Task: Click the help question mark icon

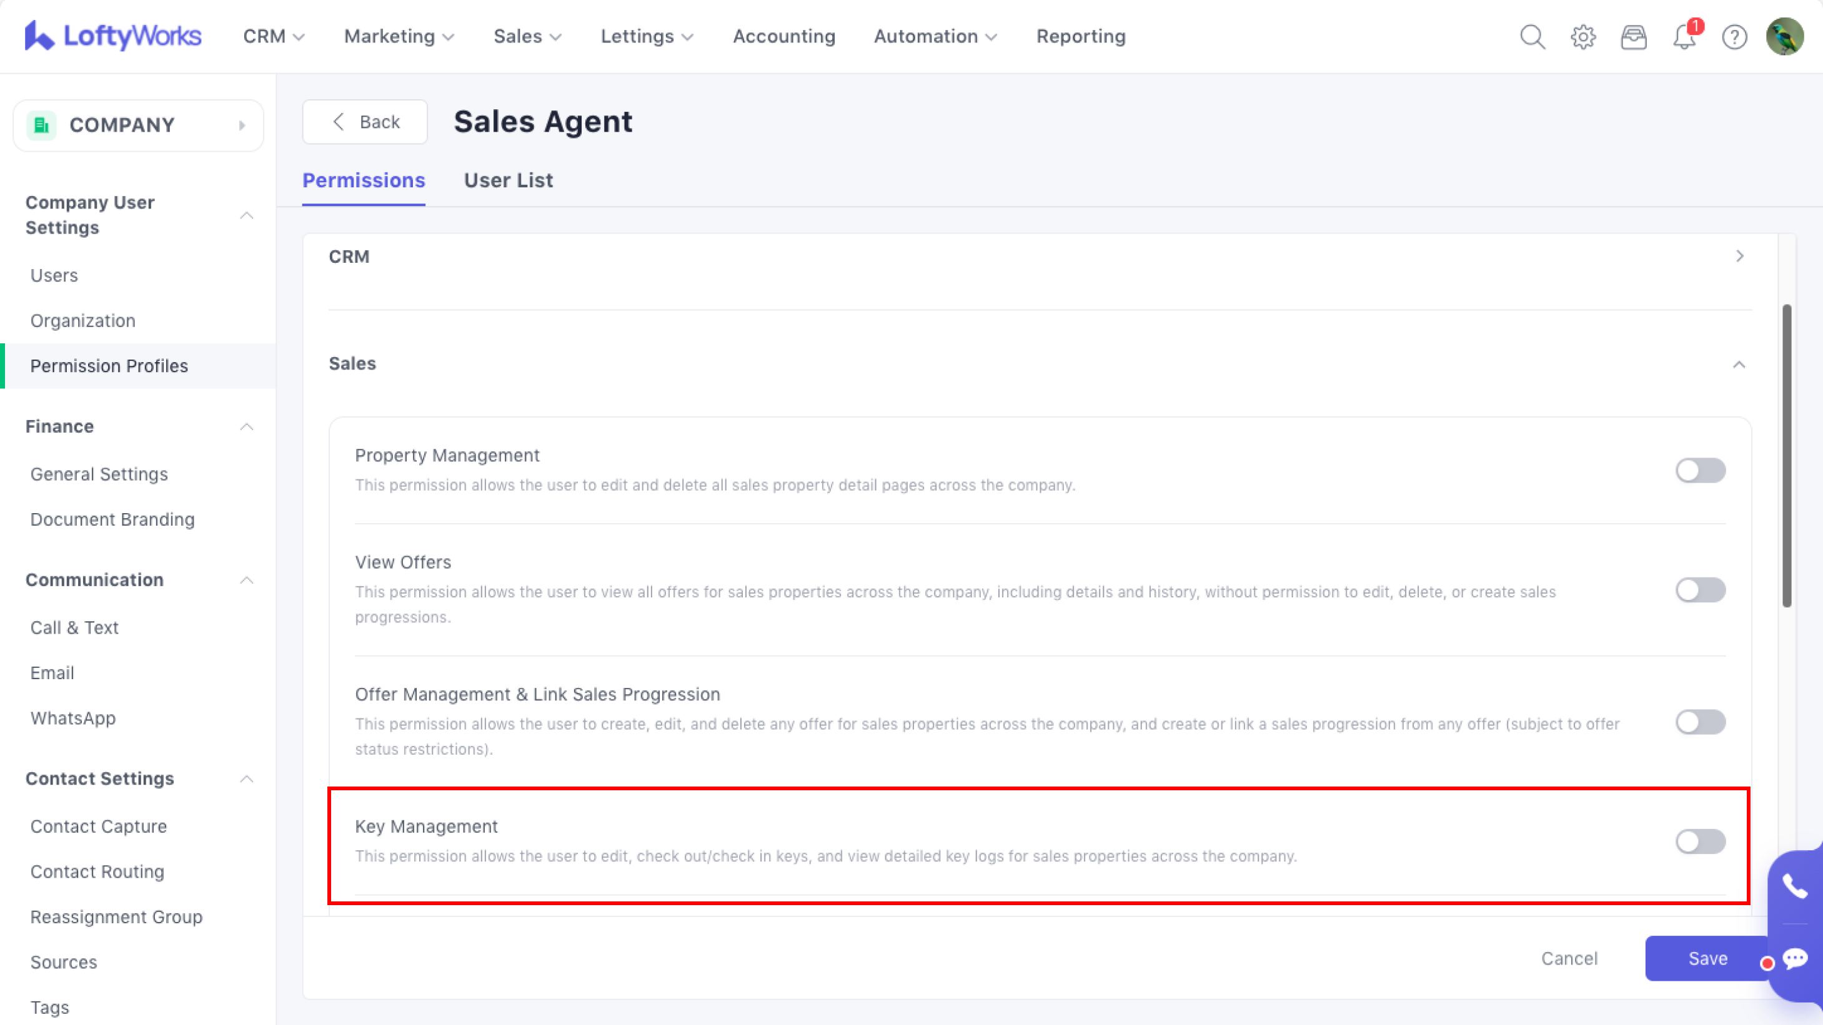Action: coord(1734,37)
